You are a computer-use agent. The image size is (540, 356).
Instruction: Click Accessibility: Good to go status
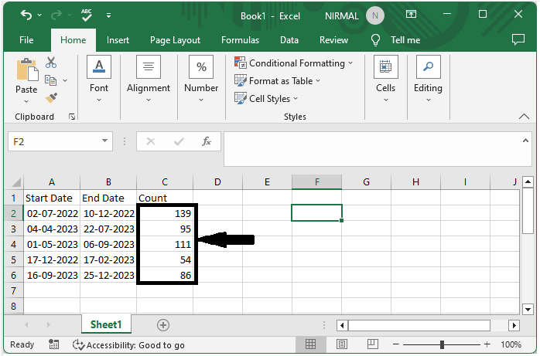click(128, 344)
